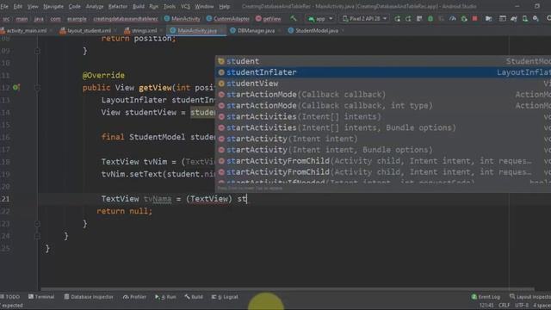Screen dimensions: 551x310
Task: Select startActionMode(Callback callback, int type) suggestion
Action: pos(383,105)
